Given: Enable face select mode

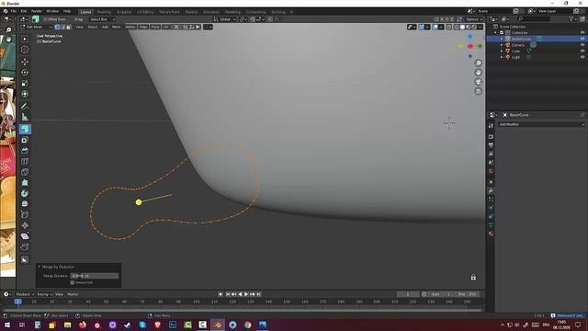Looking at the screenshot, I should click(x=69, y=27).
